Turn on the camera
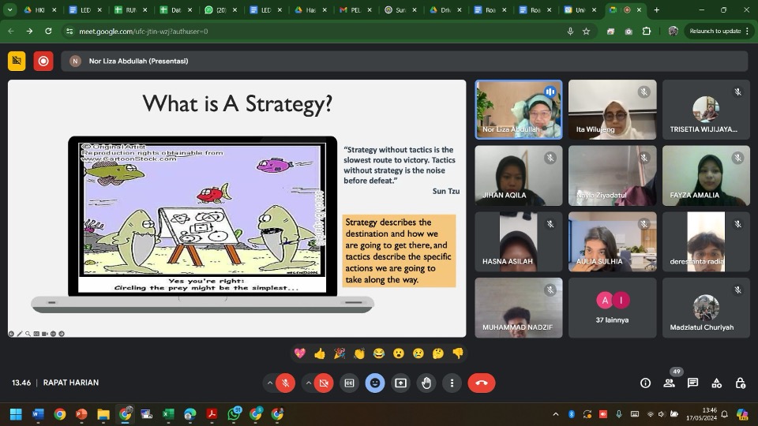The height and width of the screenshot is (426, 758). coord(324,383)
